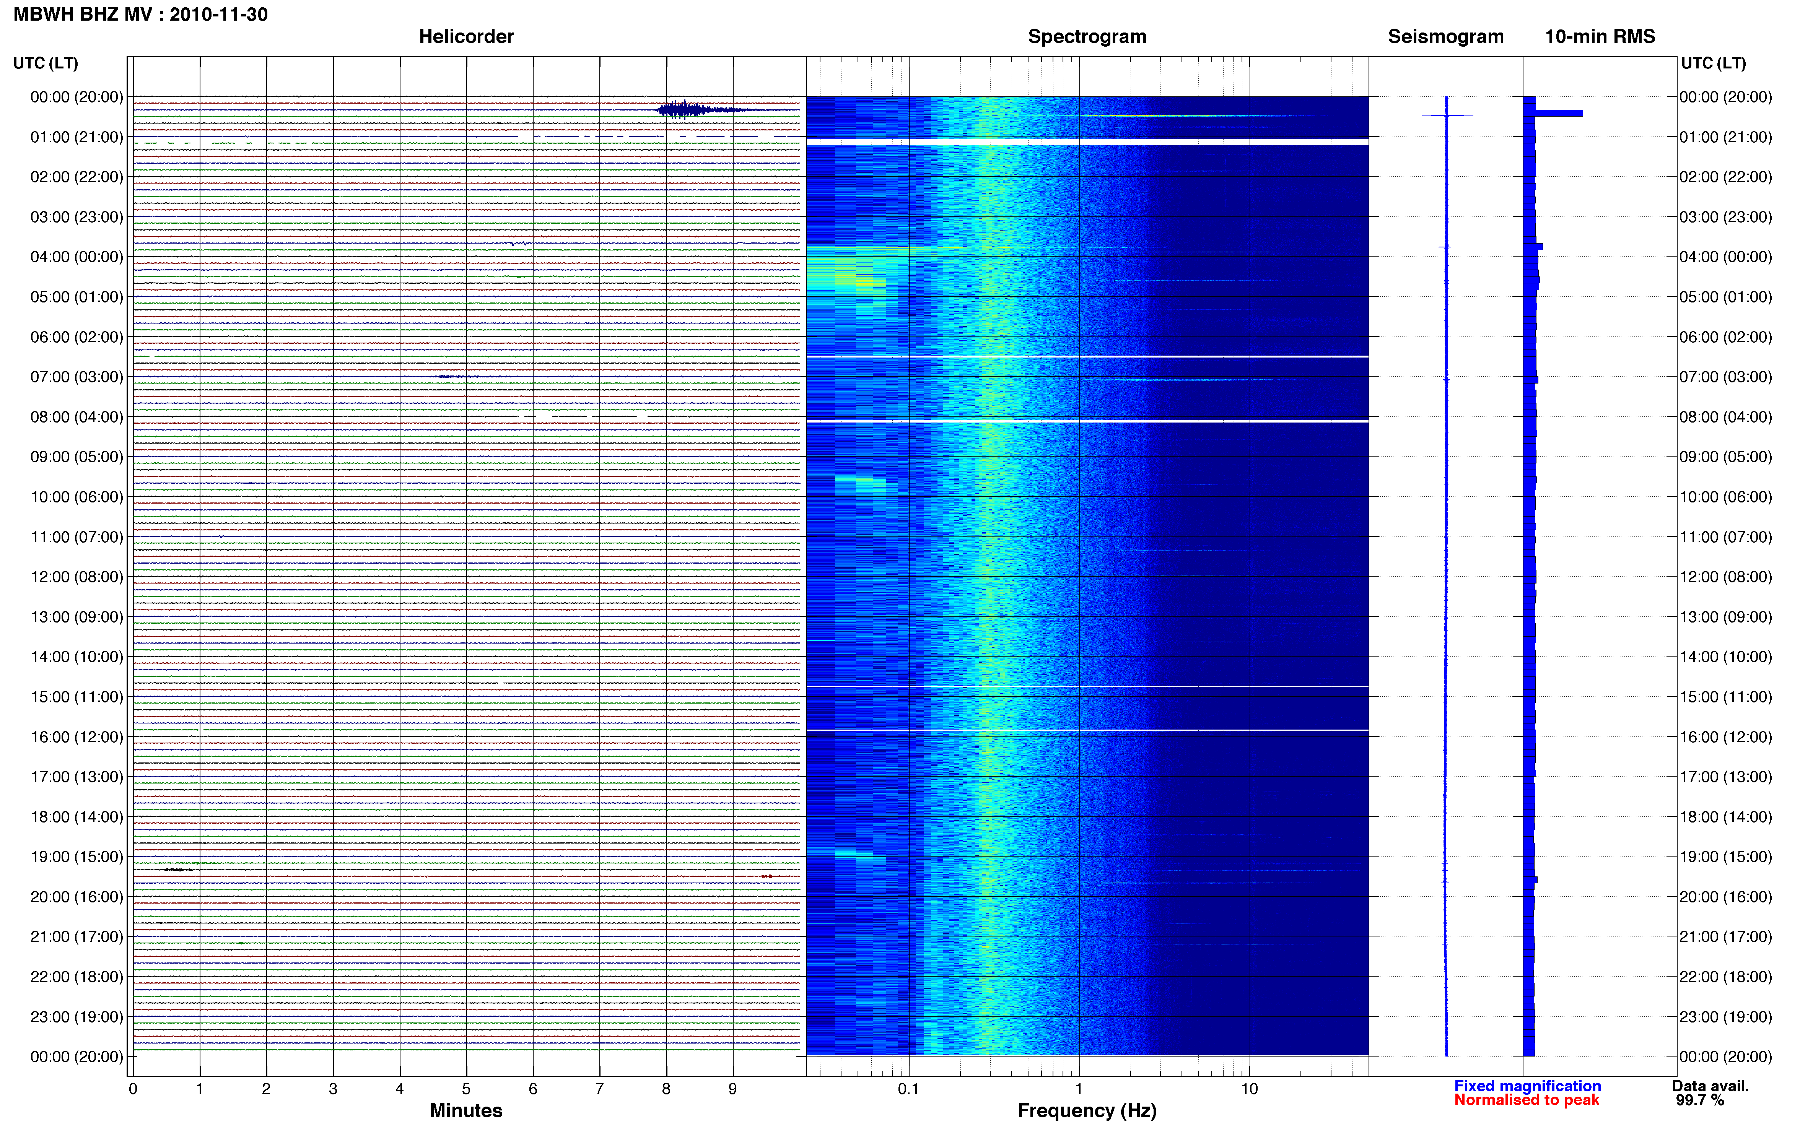Select the Helicorder panel heading
The height and width of the screenshot is (1133, 1813).
[465, 37]
